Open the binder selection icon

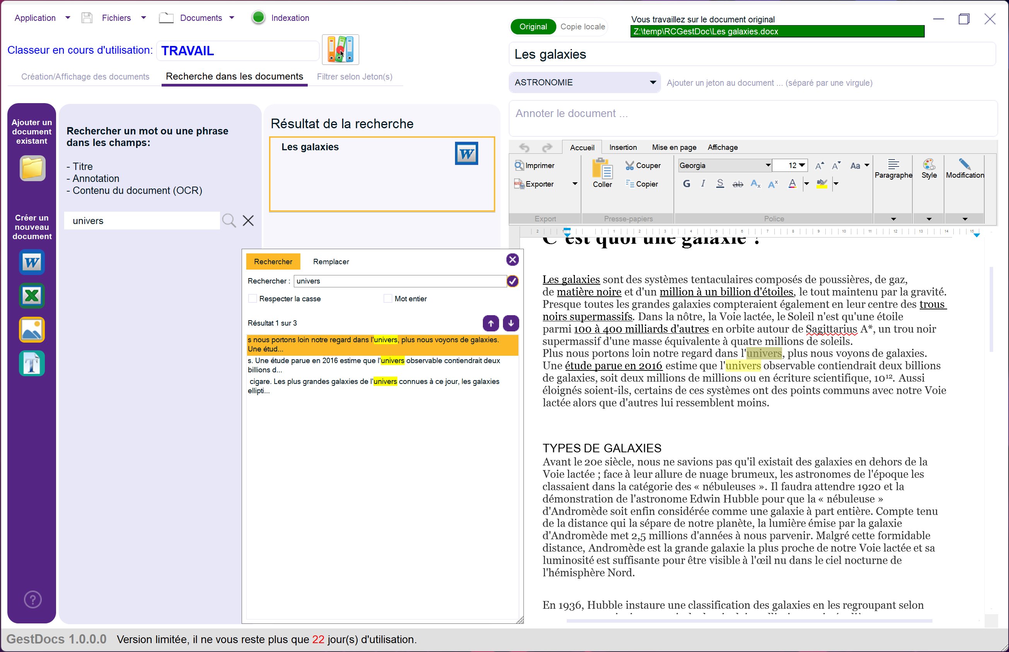click(x=340, y=50)
